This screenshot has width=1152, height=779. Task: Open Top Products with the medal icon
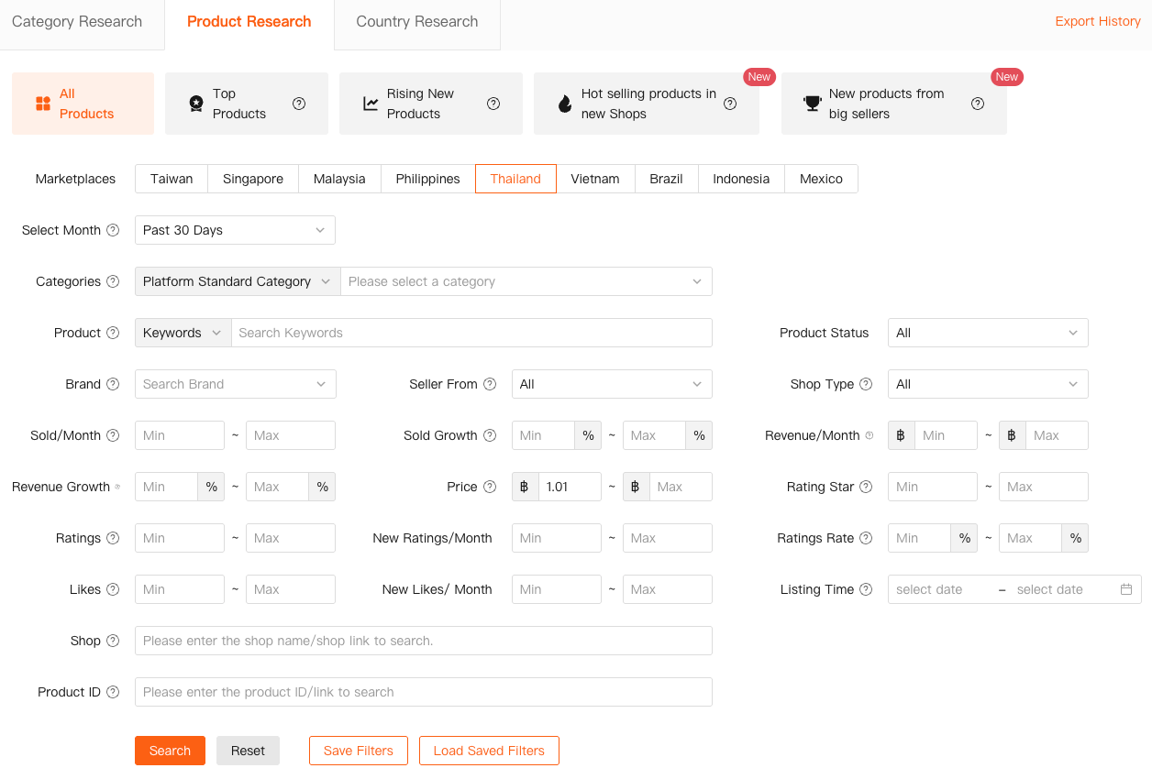(195, 104)
